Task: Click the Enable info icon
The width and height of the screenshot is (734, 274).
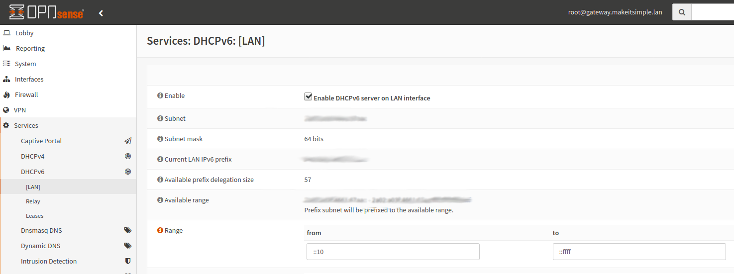Action: tap(160, 95)
